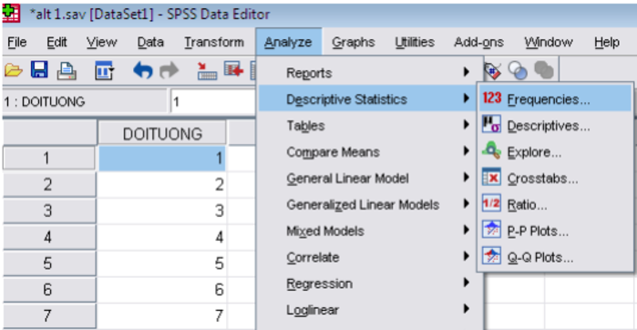
Task: Click DOITUONG cell with value 4
Action: (162, 237)
